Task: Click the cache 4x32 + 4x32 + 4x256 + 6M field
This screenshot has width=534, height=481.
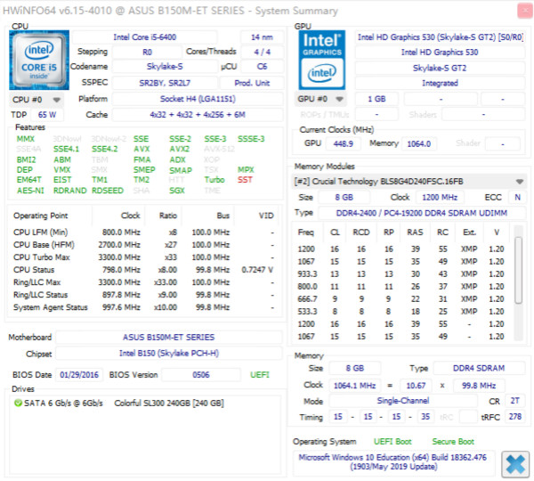Action: coord(198,115)
